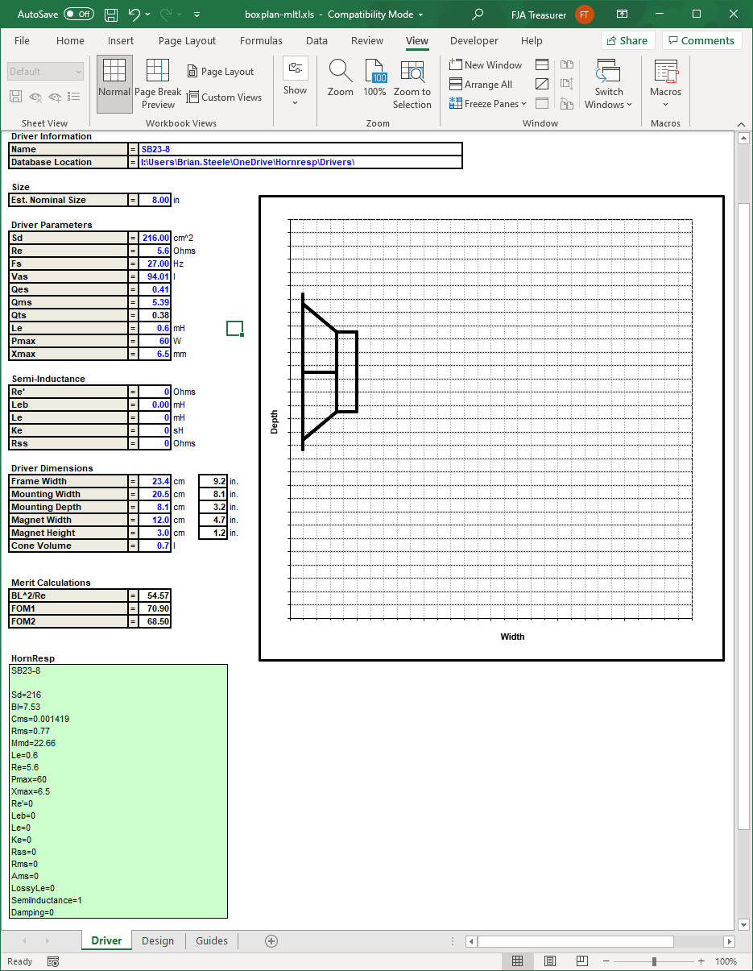Image resolution: width=753 pixels, height=971 pixels.
Task: Click the Share button
Action: [x=626, y=40]
